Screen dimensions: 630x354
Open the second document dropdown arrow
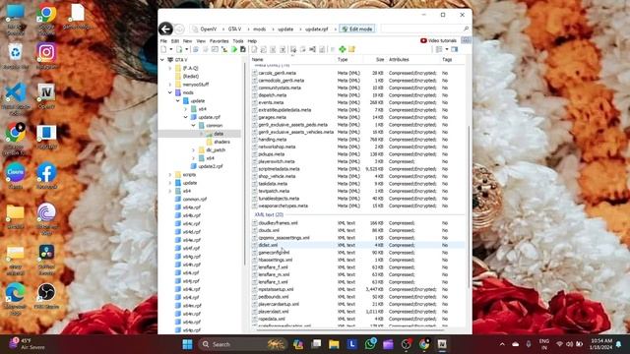click(186, 49)
